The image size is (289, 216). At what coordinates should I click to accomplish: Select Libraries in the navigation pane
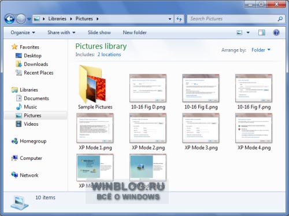click(x=29, y=90)
